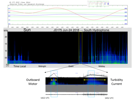This screenshot has width=134, height=100.
Task: Click the 000 discharge axis label
Action: coord(126,24)
